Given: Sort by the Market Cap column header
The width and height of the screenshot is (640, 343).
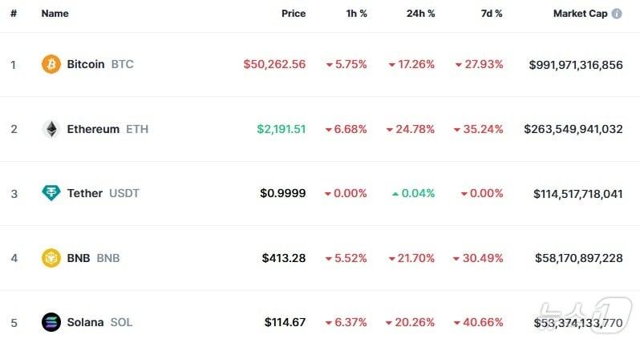Looking at the screenshot, I should tap(580, 14).
